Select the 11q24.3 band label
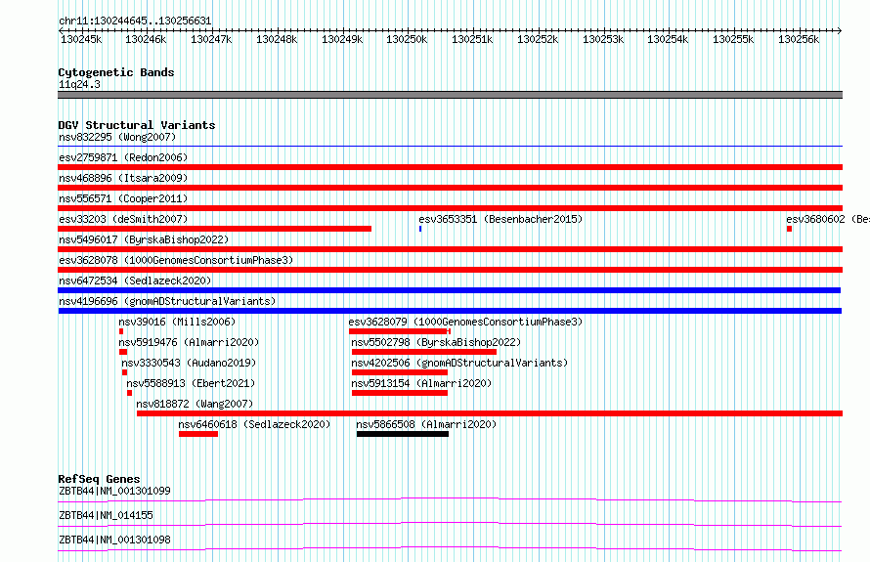Viewport: 870px width, 562px height. click(79, 84)
